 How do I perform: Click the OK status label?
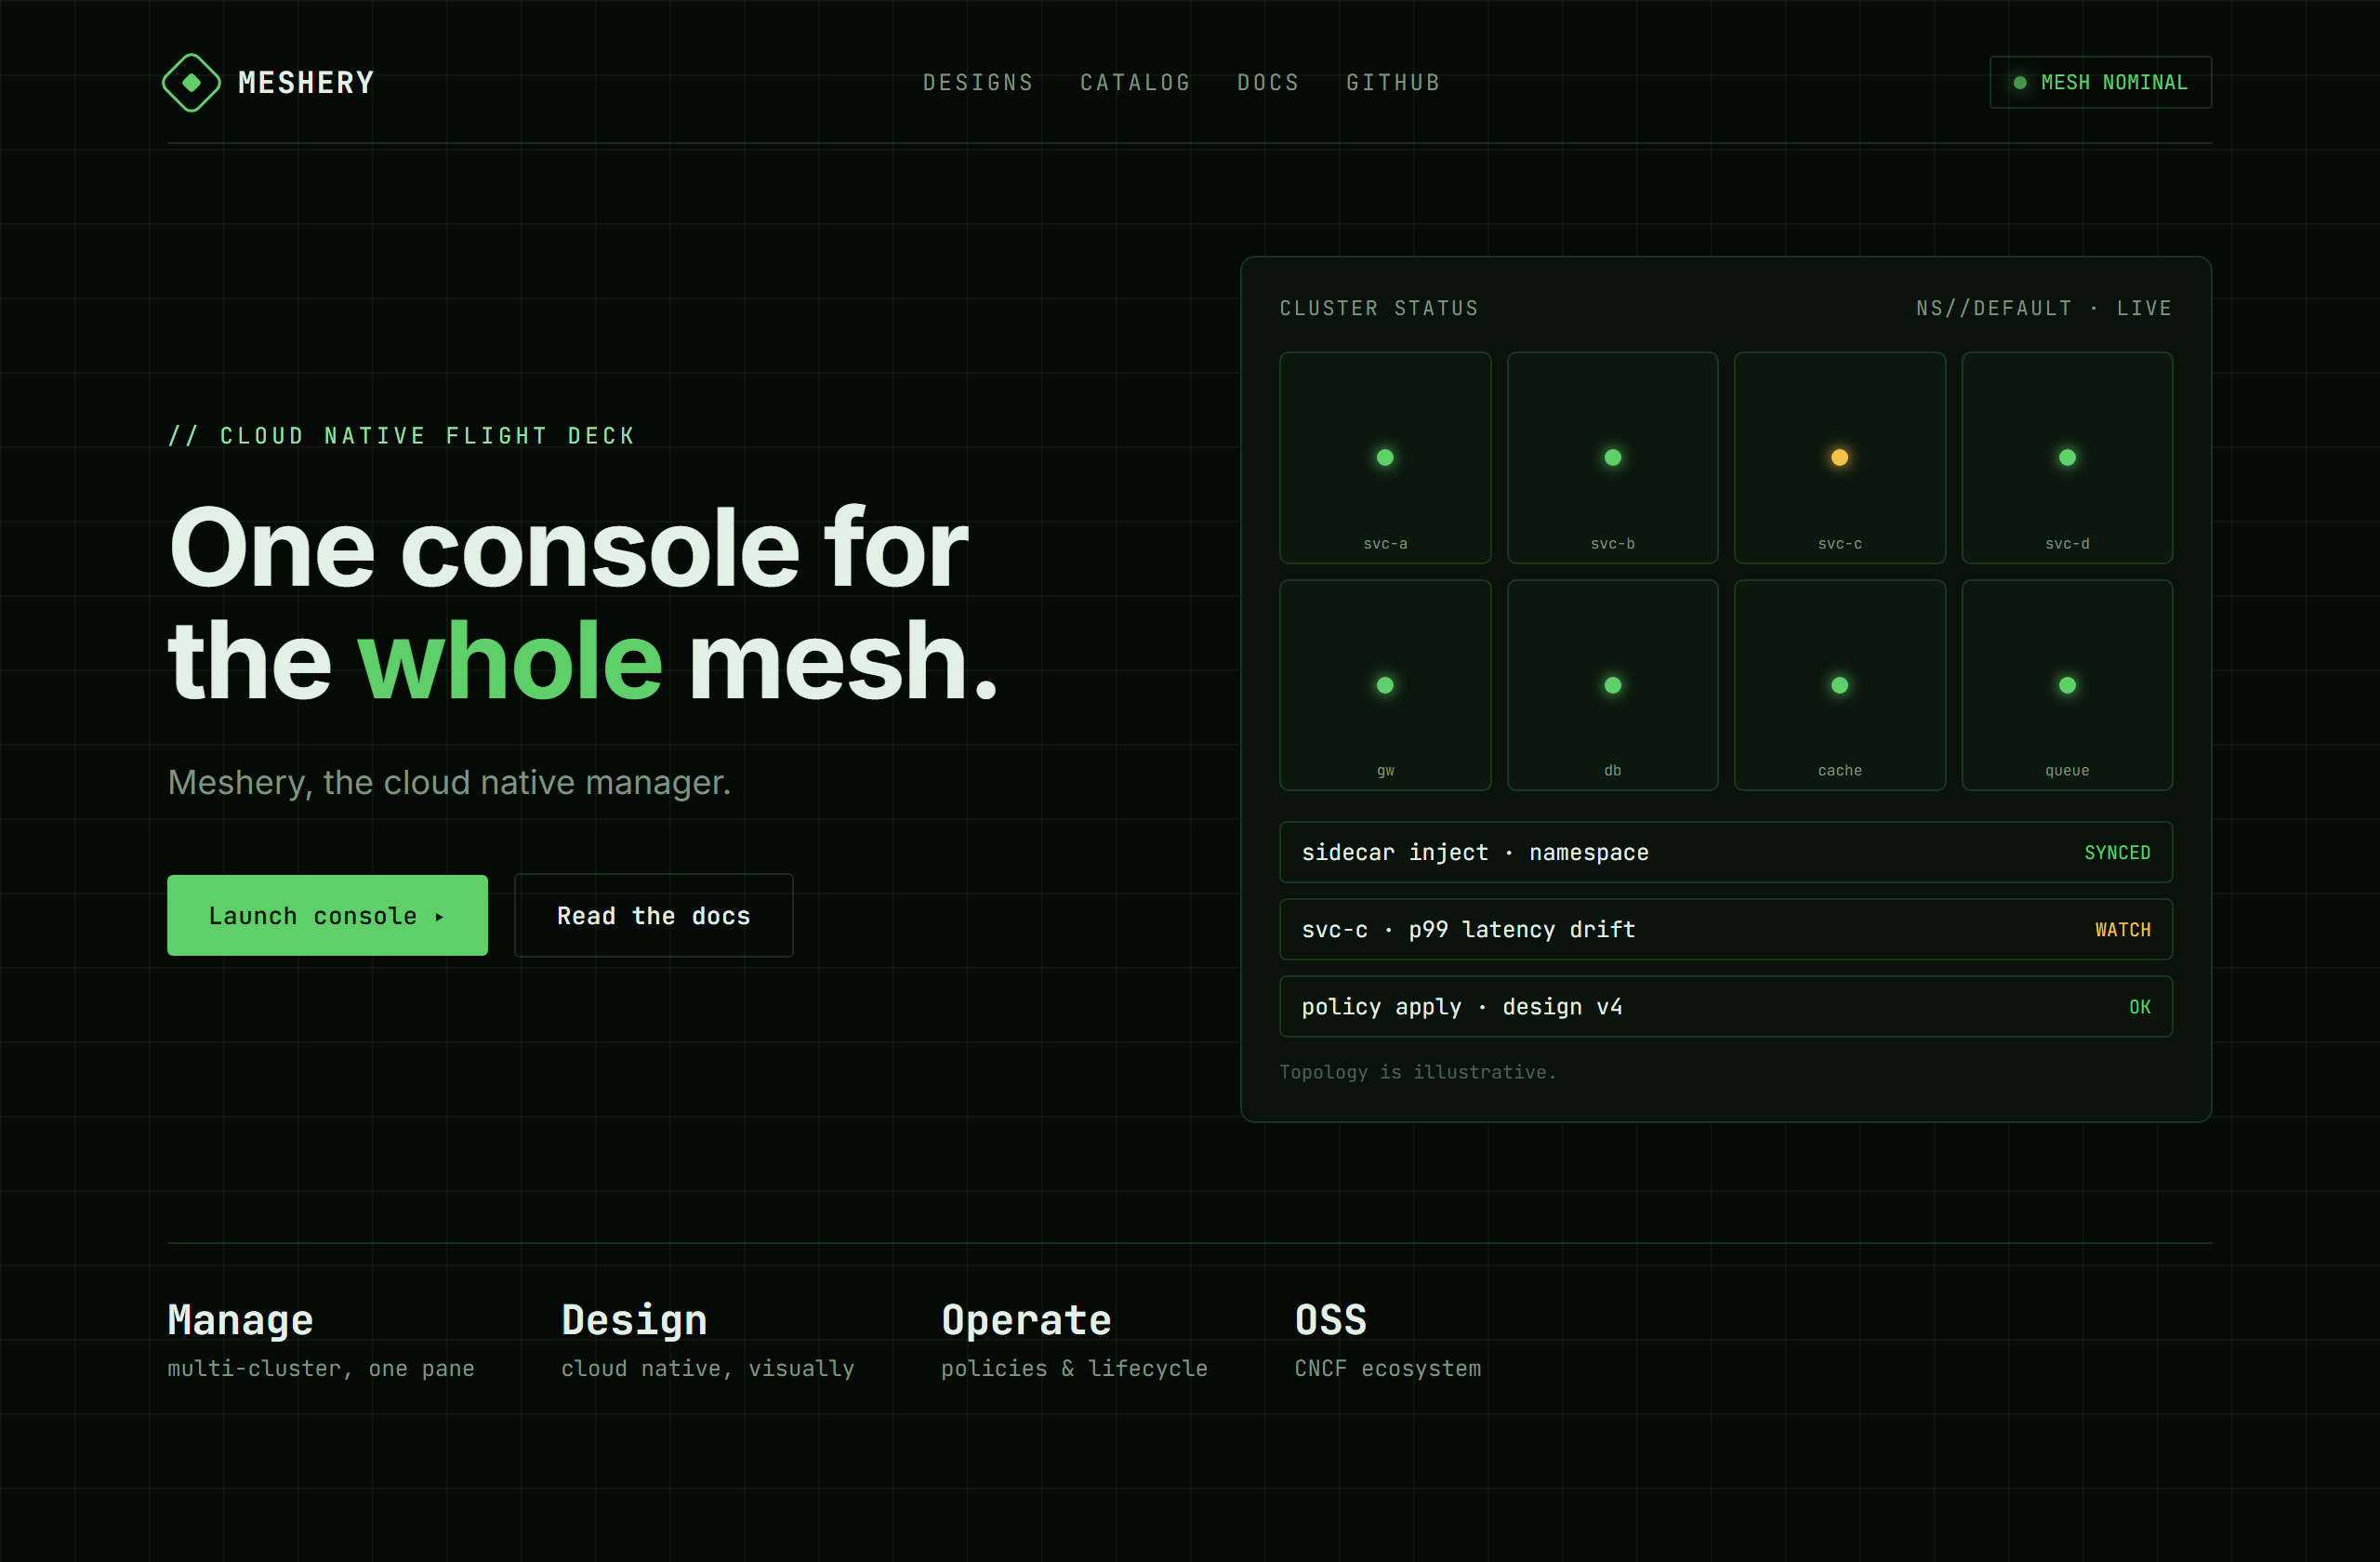tap(2139, 1007)
